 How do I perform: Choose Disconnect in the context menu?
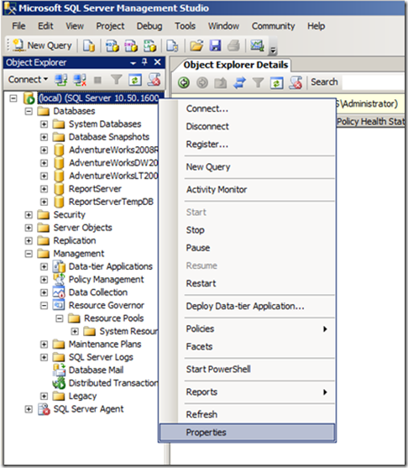tap(247, 127)
